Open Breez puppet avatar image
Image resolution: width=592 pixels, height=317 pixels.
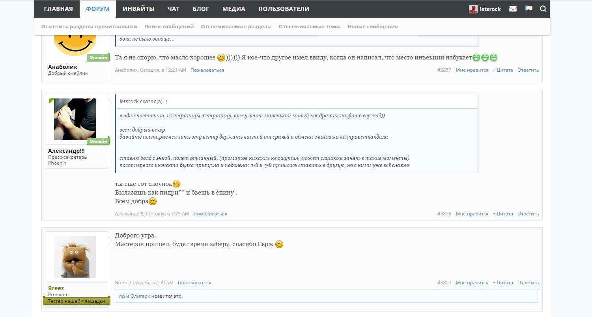(75, 257)
